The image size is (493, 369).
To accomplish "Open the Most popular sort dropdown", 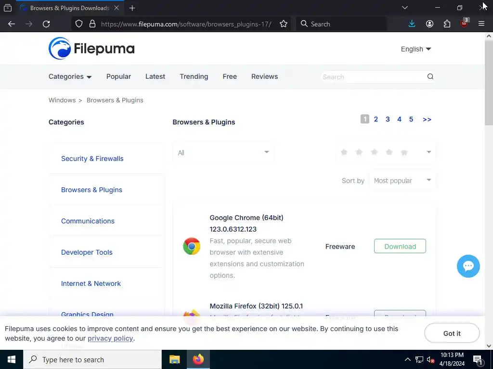I will [x=402, y=181].
